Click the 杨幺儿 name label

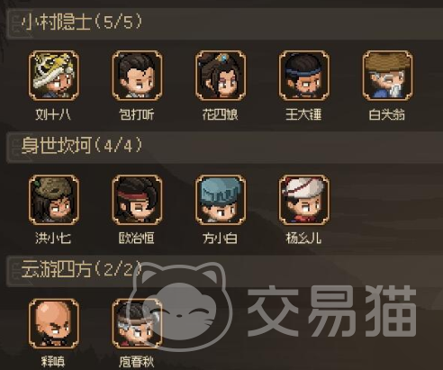(x=303, y=239)
